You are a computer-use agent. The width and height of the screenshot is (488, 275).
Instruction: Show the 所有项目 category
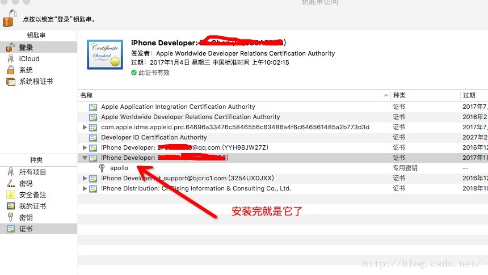(38, 172)
